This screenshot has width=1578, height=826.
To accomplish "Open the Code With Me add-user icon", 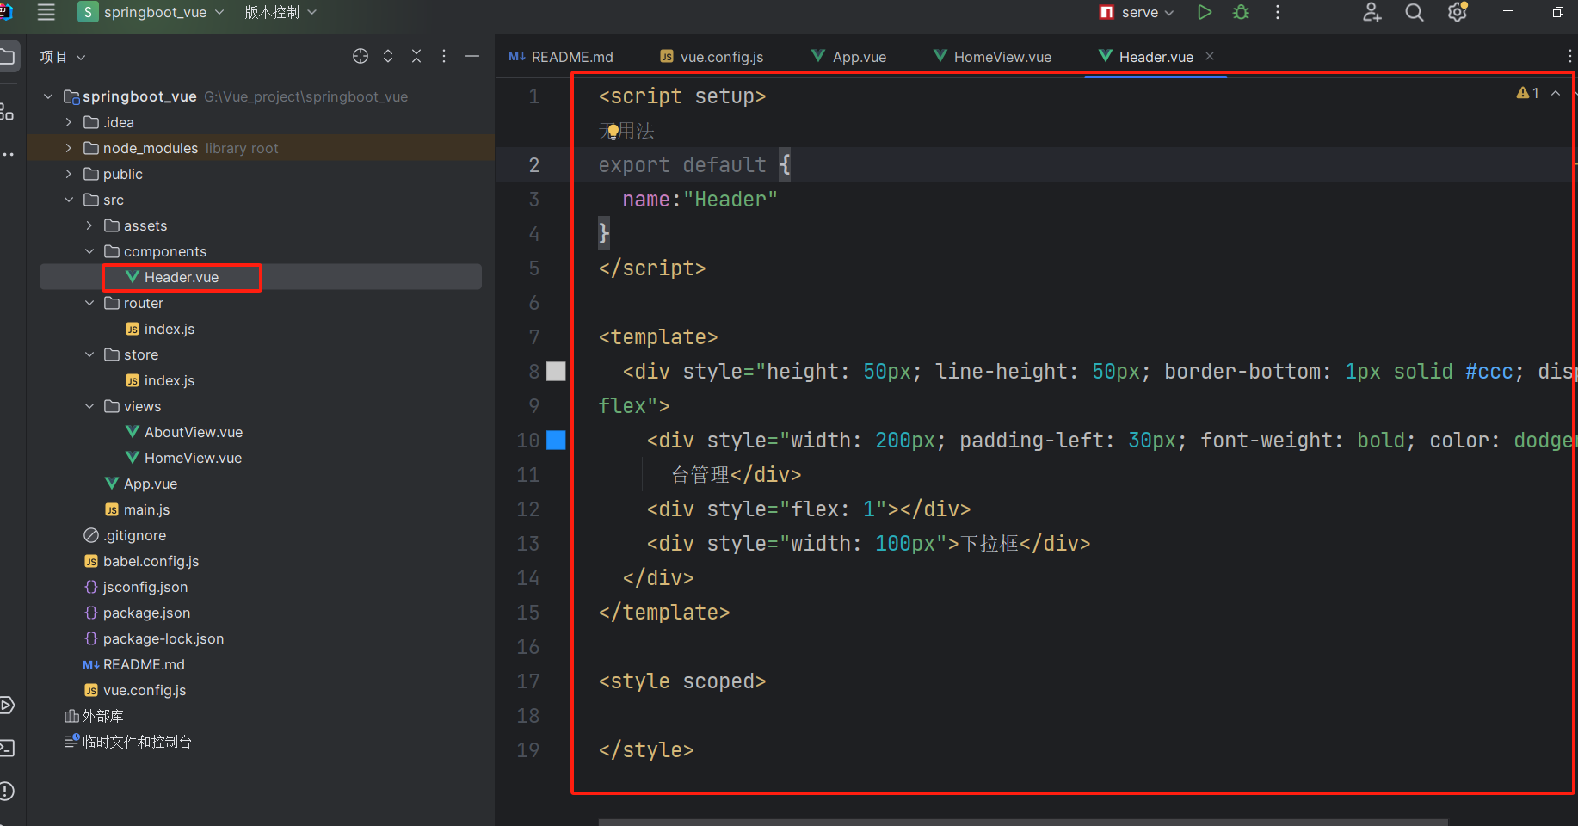I will [x=1372, y=12].
